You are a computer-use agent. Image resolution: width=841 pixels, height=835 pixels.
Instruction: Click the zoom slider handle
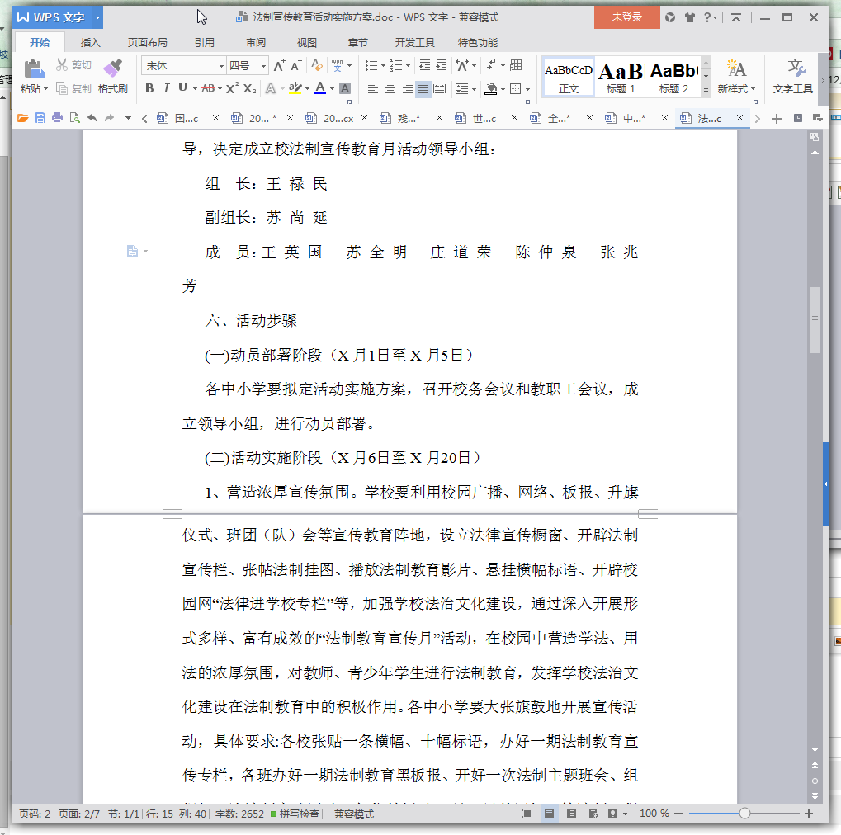click(x=744, y=814)
